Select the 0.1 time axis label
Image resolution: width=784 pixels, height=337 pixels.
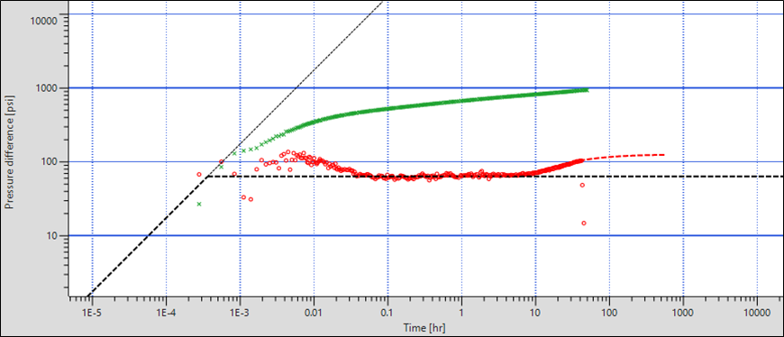387,313
